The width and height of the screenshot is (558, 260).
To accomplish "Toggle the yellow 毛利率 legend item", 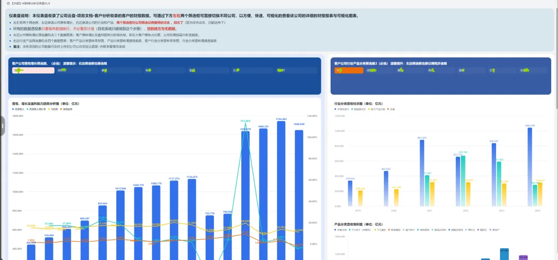I will pyautogui.click(x=52, y=109).
